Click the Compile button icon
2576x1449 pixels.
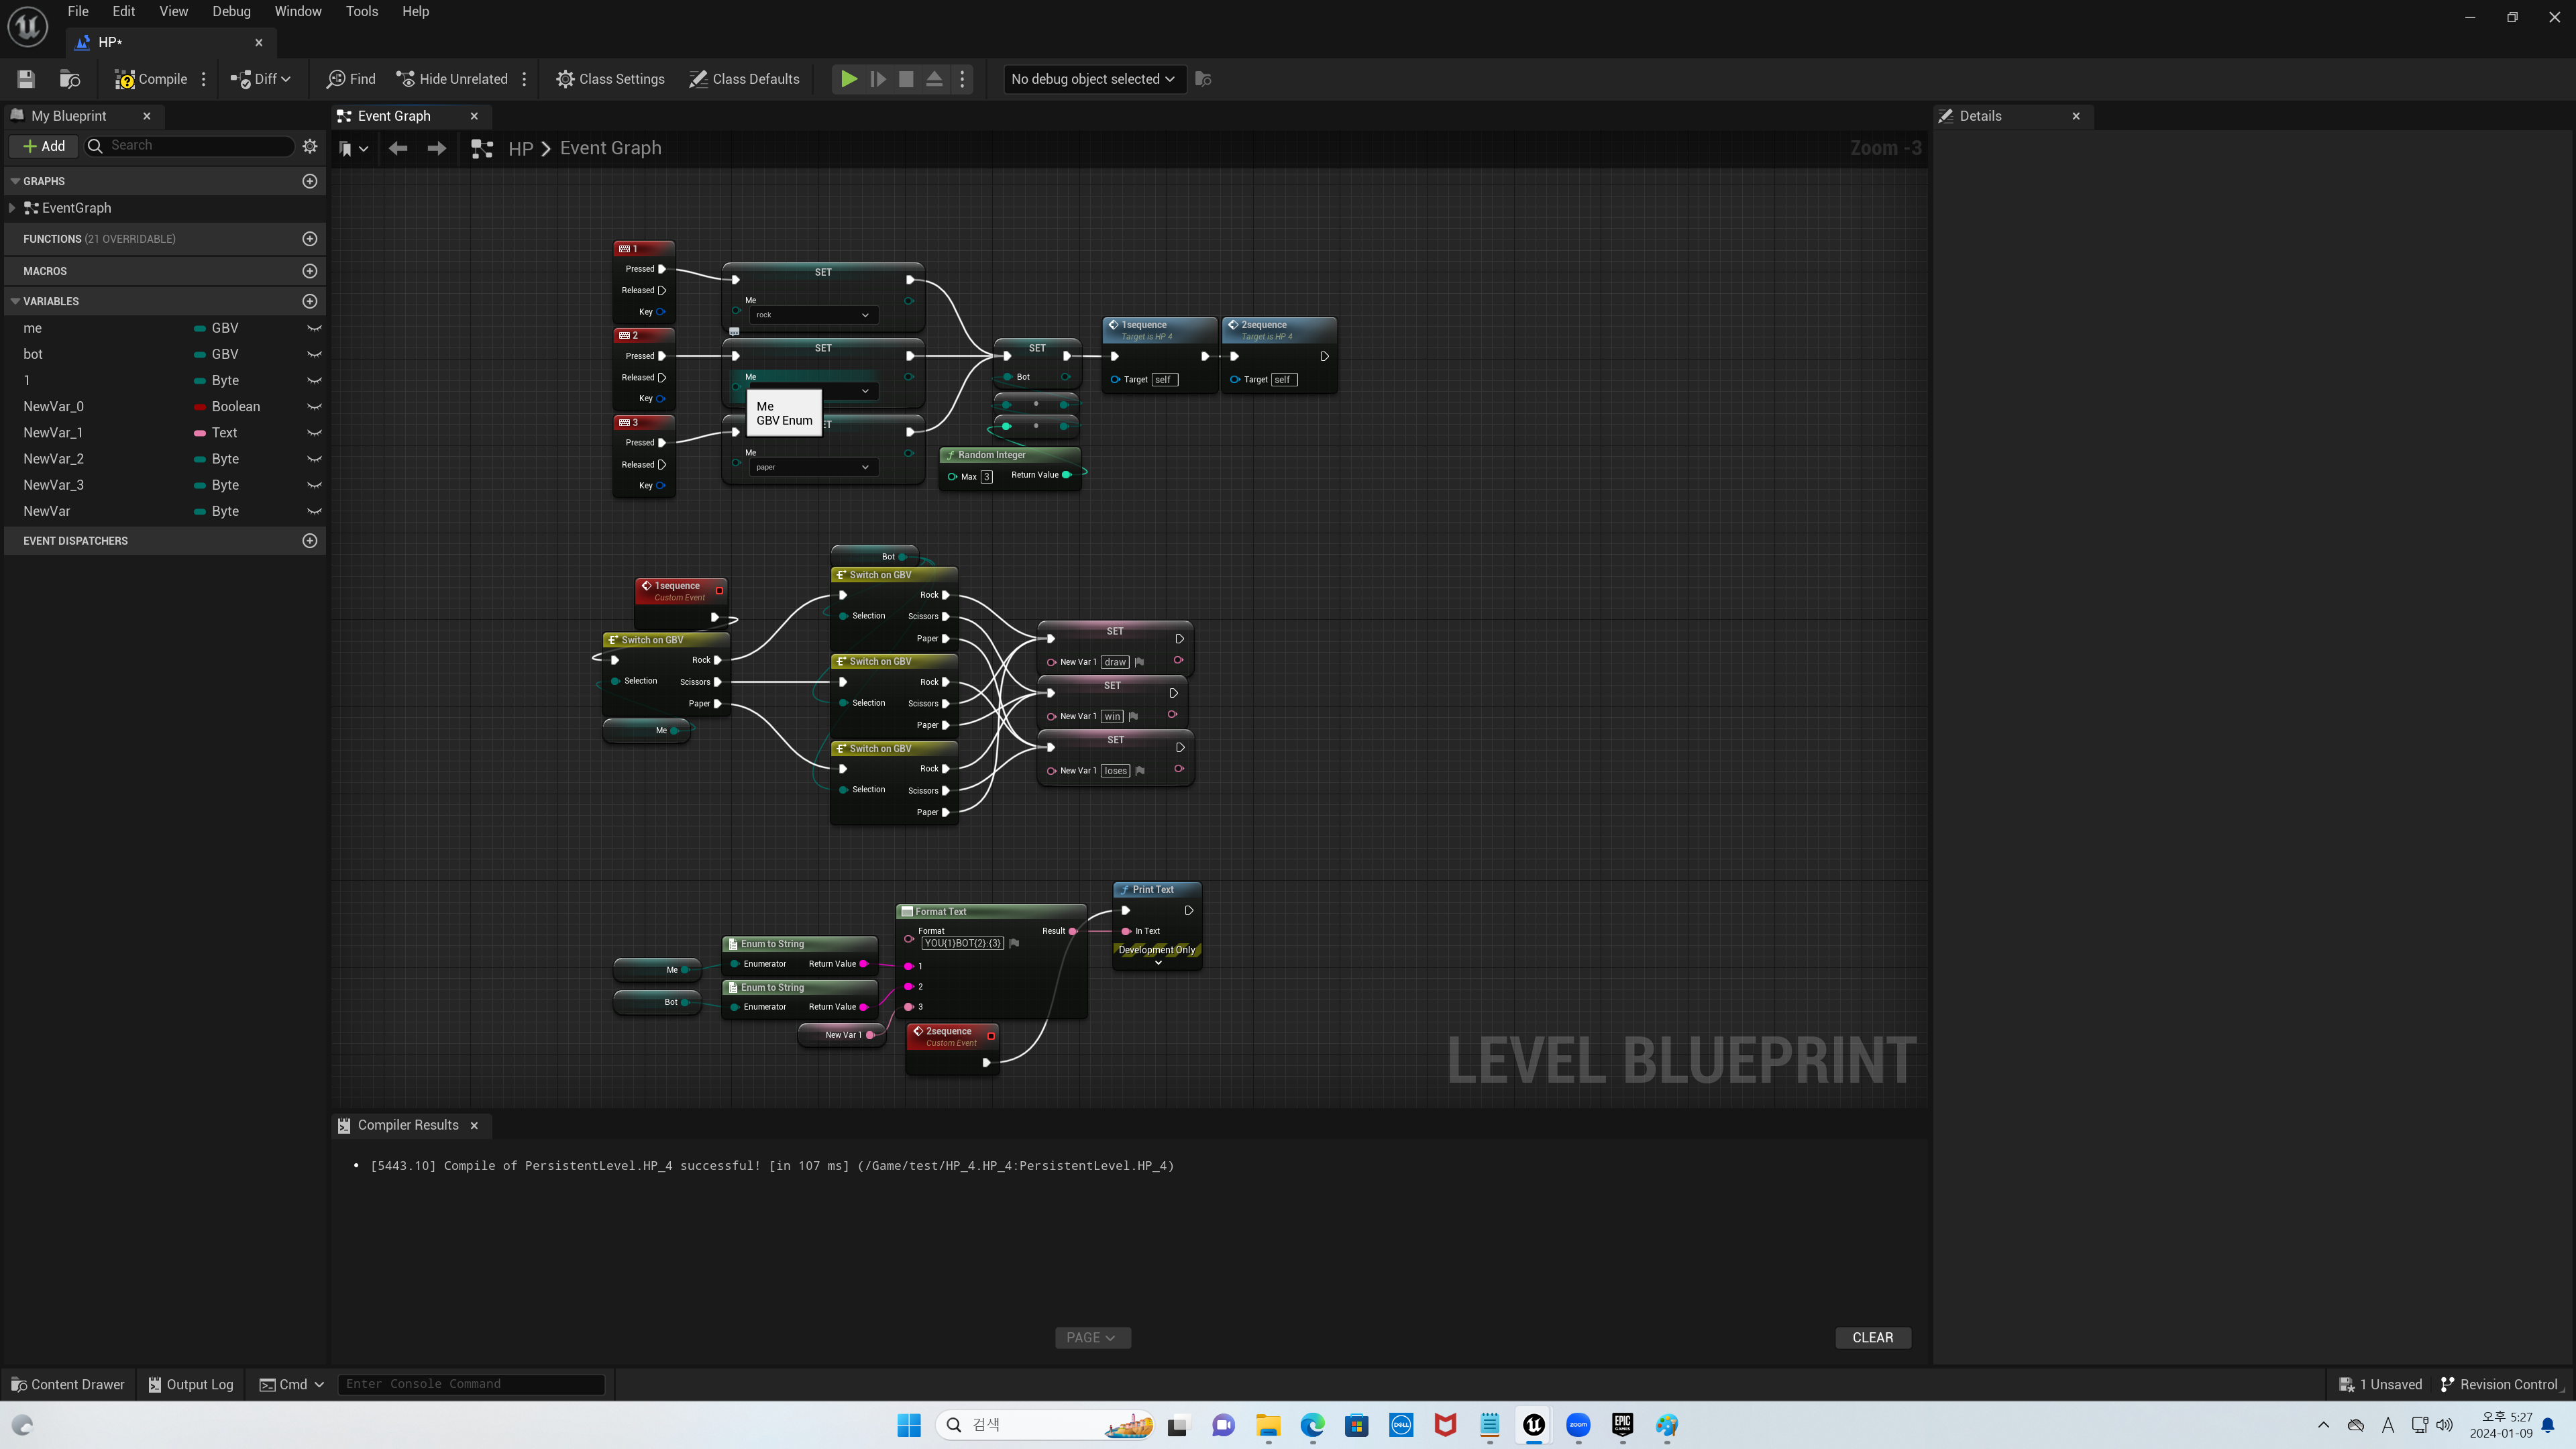click(x=124, y=79)
